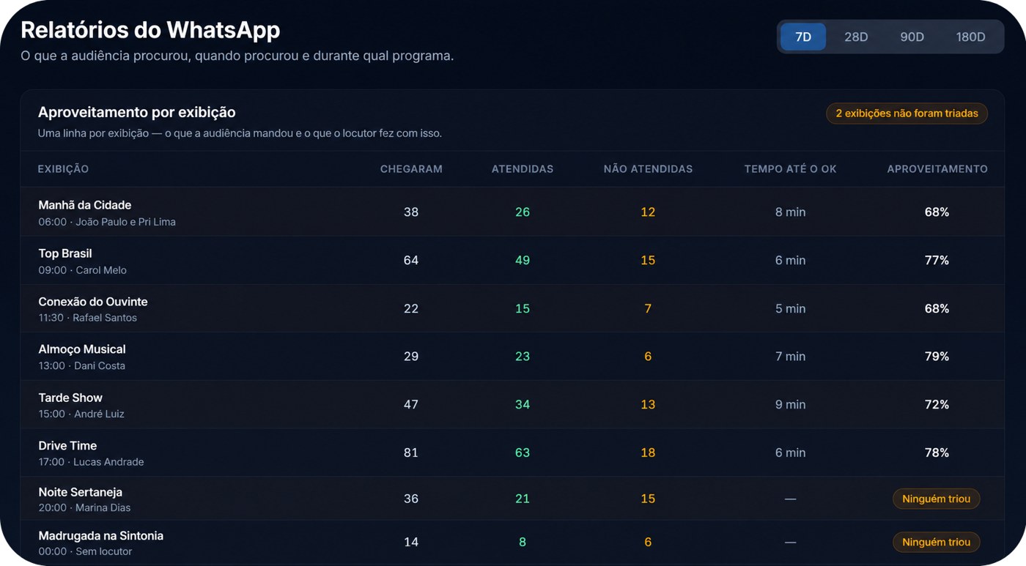Click the '15:00 · André Luiz' subtitle
This screenshot has width=1026, height=566.
point(81,414)
